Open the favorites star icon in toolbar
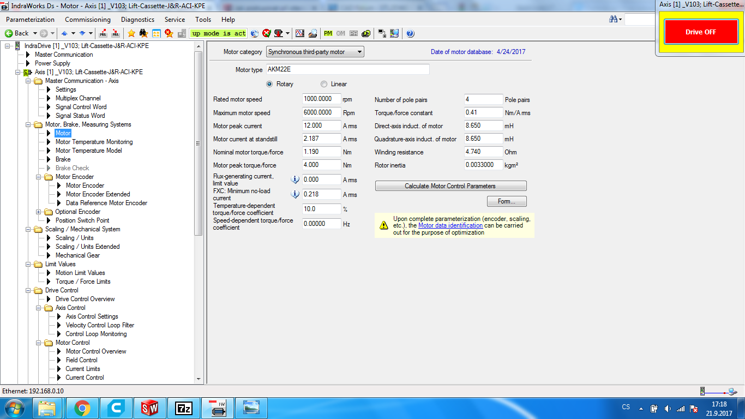The height and width of the screenshot is (419, 745). tap(131, 33)
